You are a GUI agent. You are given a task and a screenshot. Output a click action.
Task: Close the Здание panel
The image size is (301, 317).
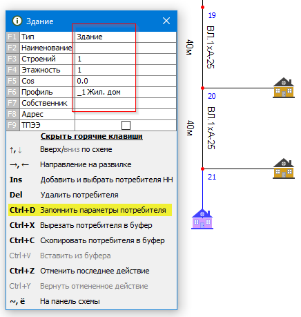pos(166,21)
